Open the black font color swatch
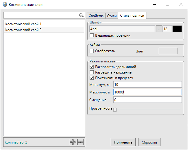188x150 pixels. click(x=177, y=29)
